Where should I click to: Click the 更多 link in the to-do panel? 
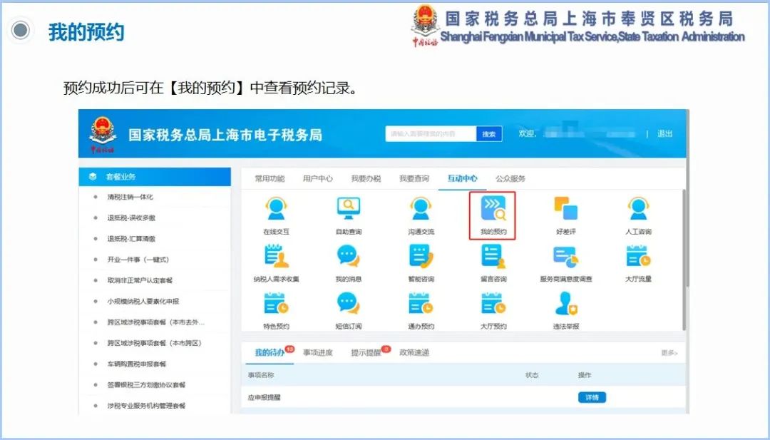tap(669, 353)
